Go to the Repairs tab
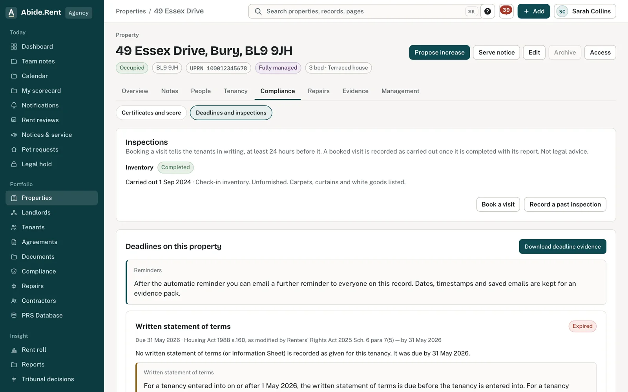 coord(319,91)
